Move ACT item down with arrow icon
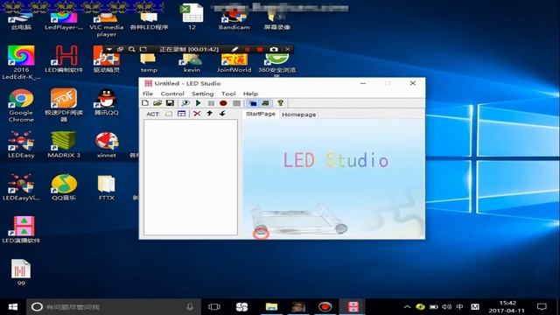This screenshot has width=560, height=315. click(x=222, y=114)
